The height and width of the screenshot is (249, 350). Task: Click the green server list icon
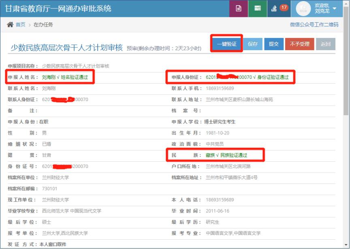tap(257, 8)
